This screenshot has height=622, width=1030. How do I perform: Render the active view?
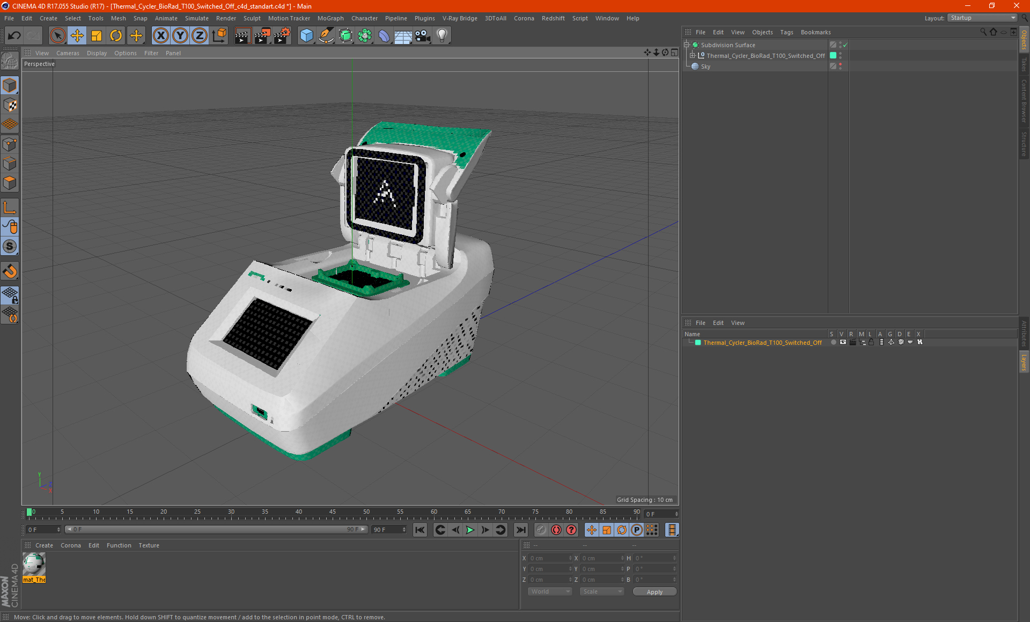click(x=242, y=35)
